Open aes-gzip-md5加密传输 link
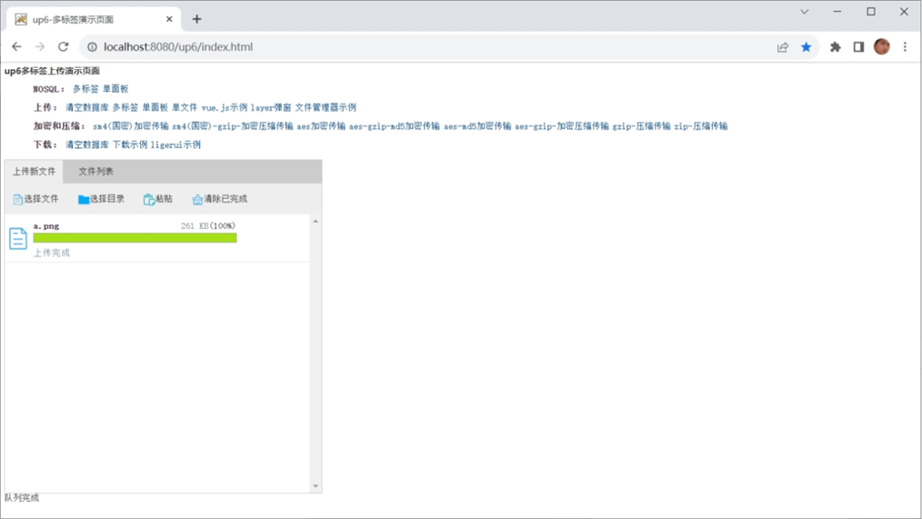 tap(394, 125)
